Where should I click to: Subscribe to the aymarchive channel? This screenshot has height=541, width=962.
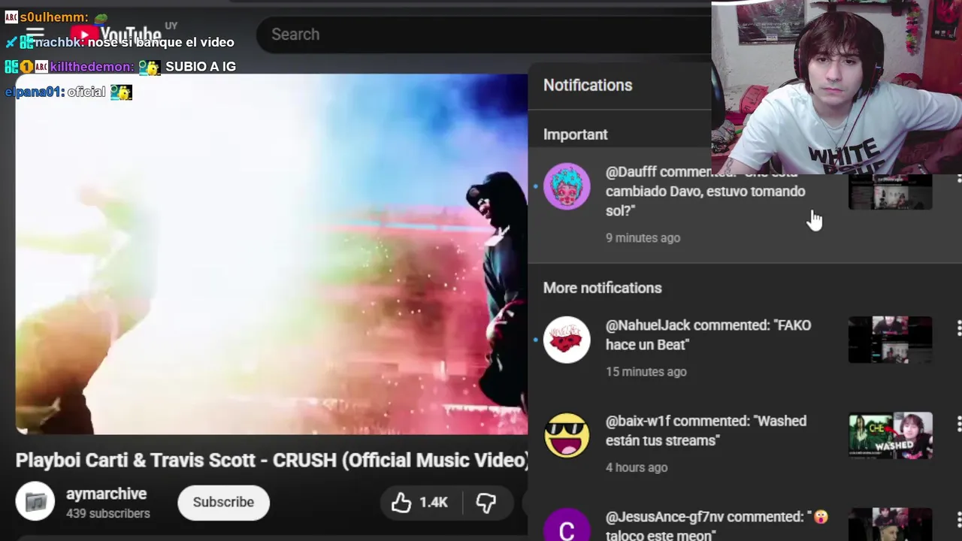223,502
